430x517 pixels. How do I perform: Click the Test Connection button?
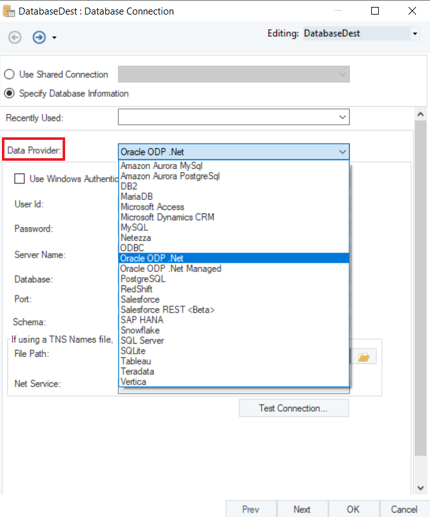pyautogui.click(x=293, y=408)
